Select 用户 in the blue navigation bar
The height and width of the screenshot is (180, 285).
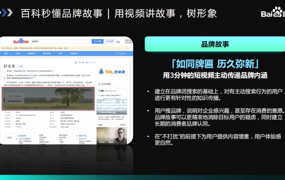(x=60, y=53)
